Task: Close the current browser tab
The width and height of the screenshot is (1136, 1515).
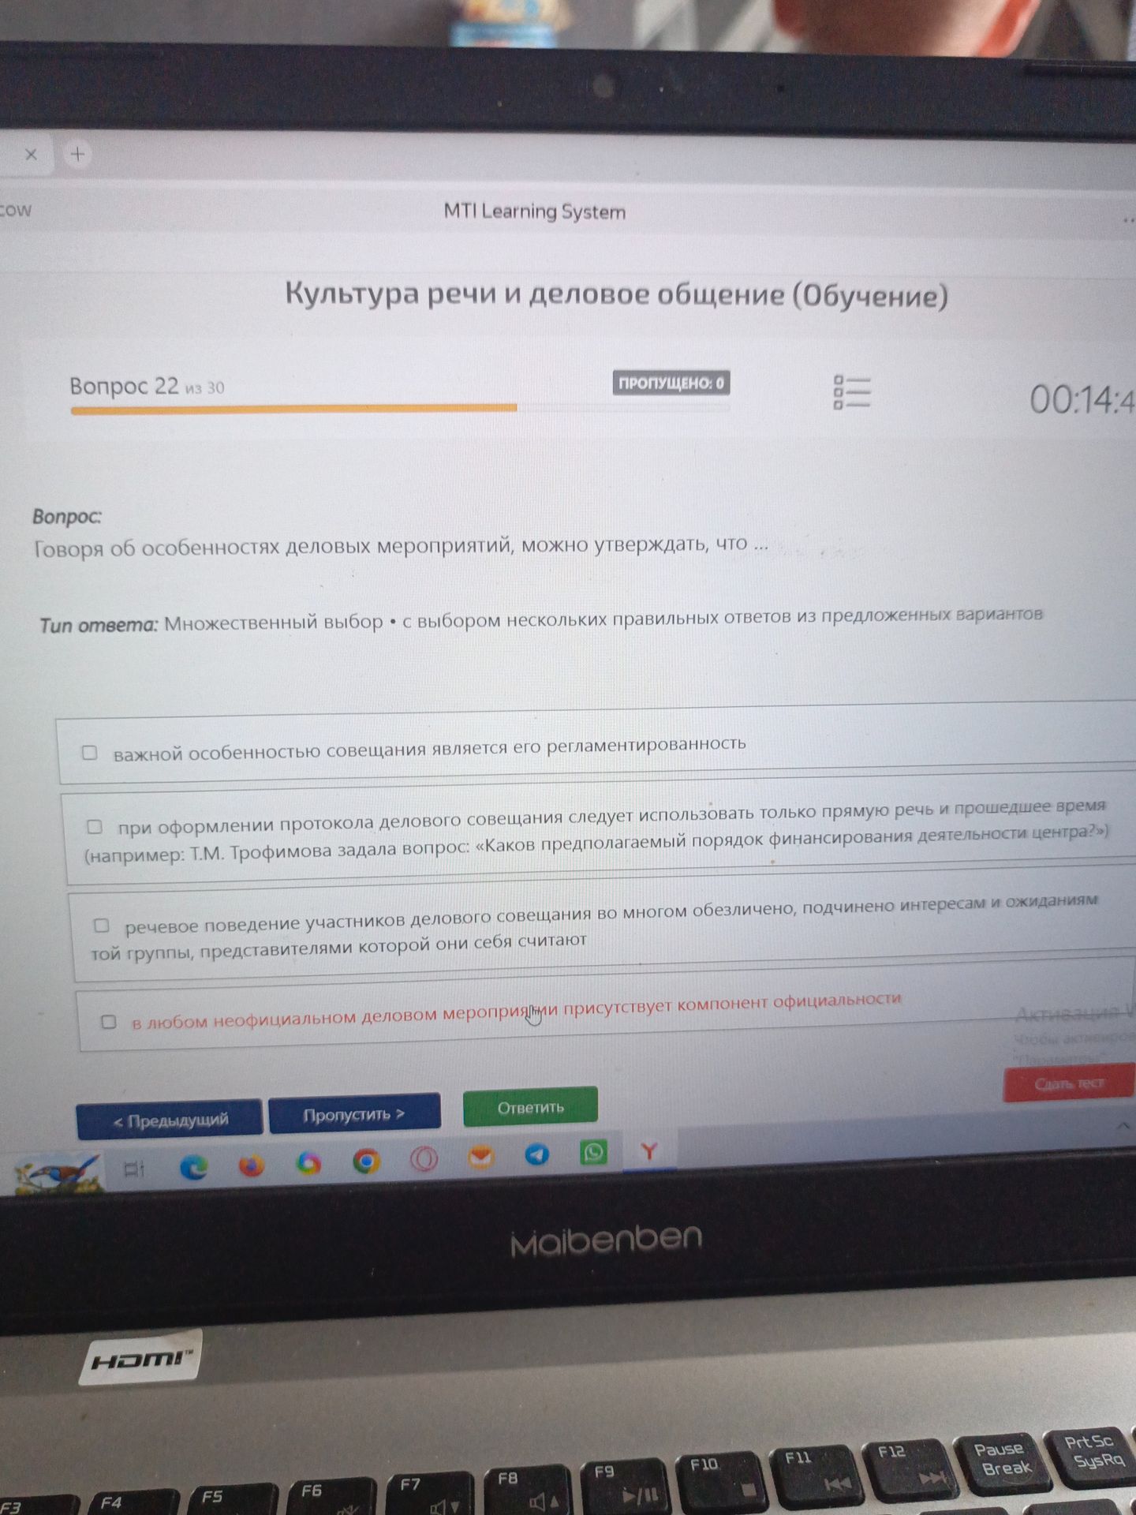Action: (x=31, y=155)
